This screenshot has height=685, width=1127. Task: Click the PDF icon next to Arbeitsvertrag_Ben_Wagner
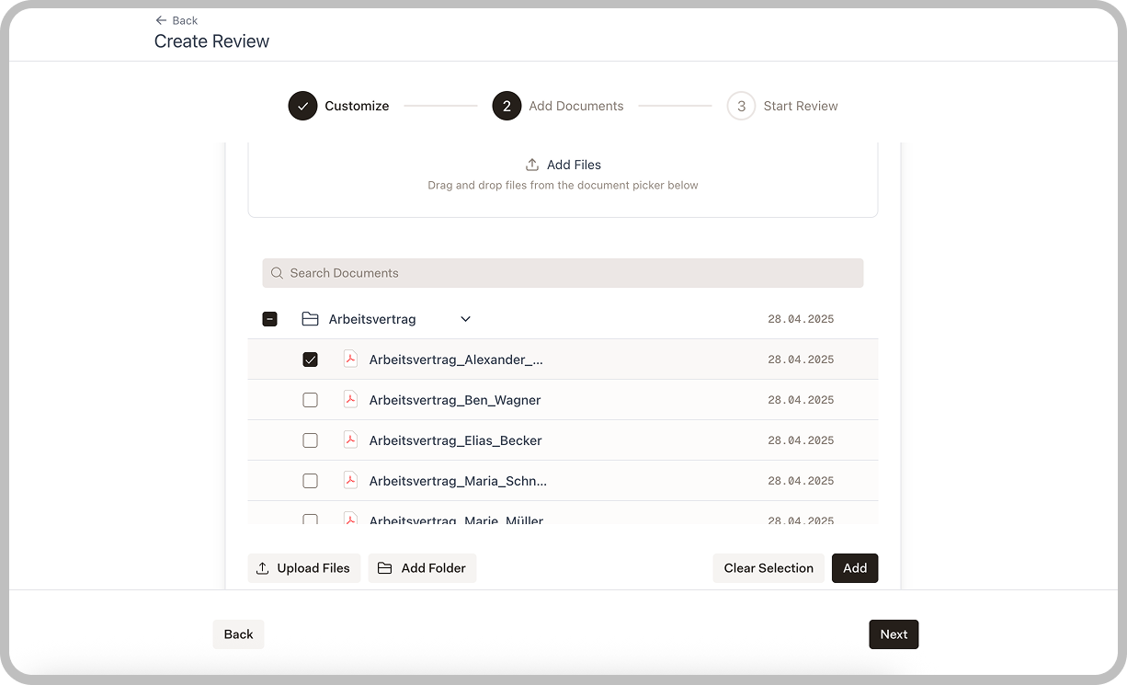350,399
